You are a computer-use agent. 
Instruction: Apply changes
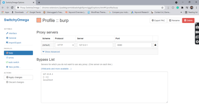pyautogui.click(x=18, y=77)
